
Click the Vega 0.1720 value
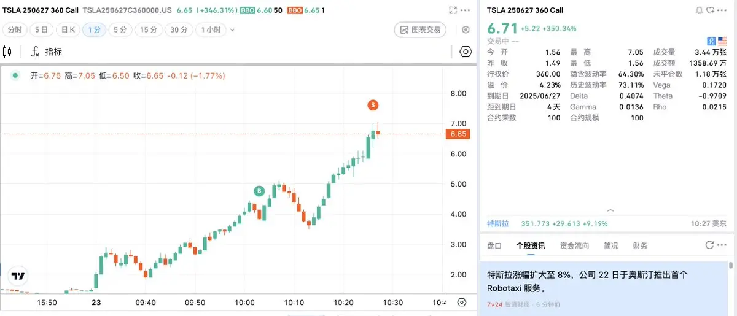pyautogui.click(x=714, y=85)
